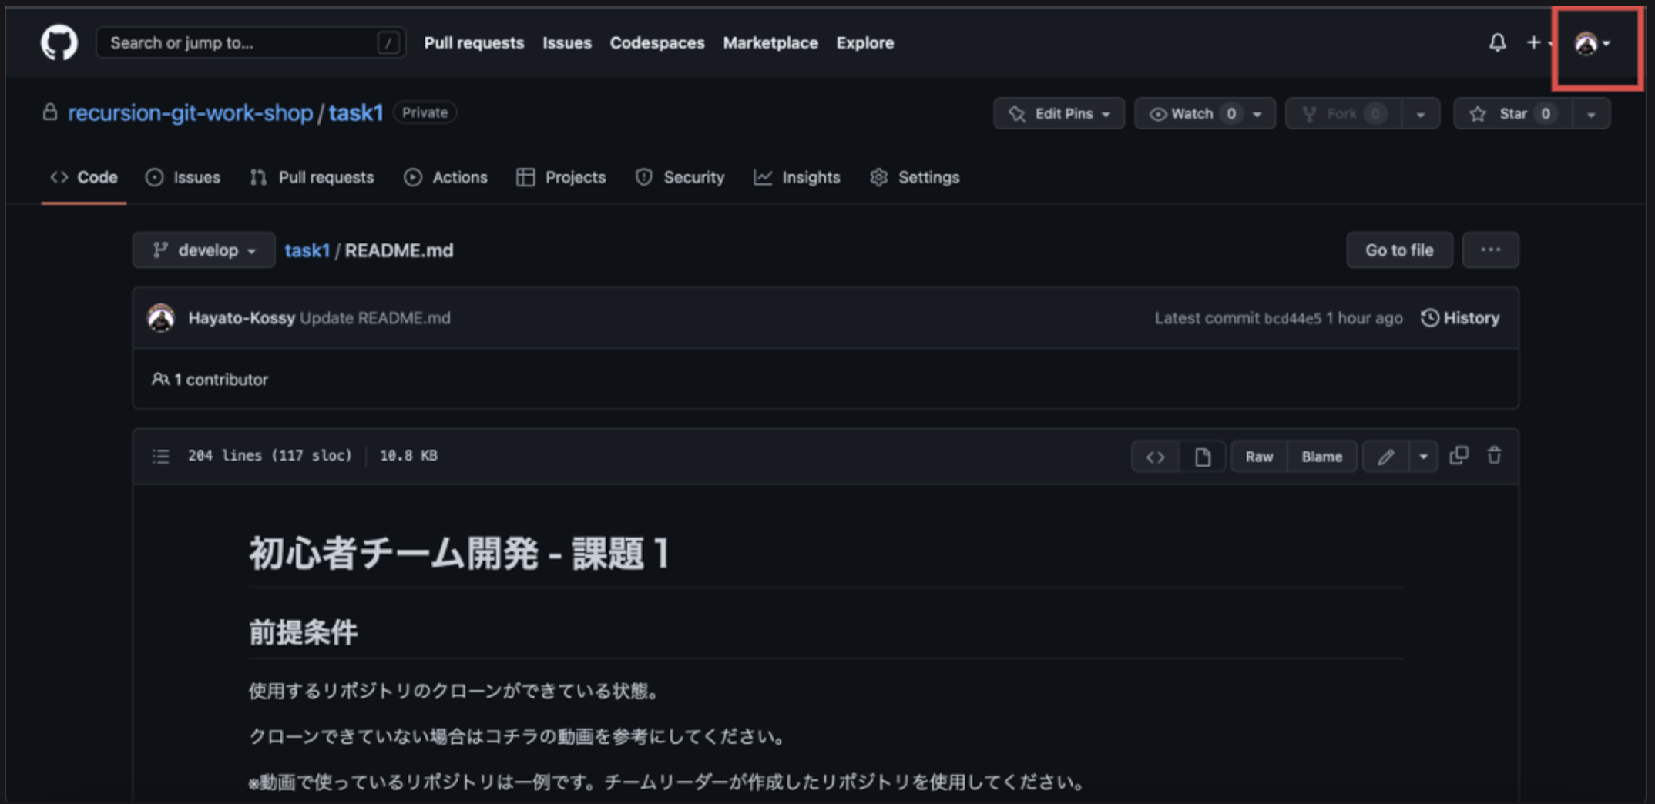
Task: Open the develop branch selector
Action: click(x=203, y=250)
